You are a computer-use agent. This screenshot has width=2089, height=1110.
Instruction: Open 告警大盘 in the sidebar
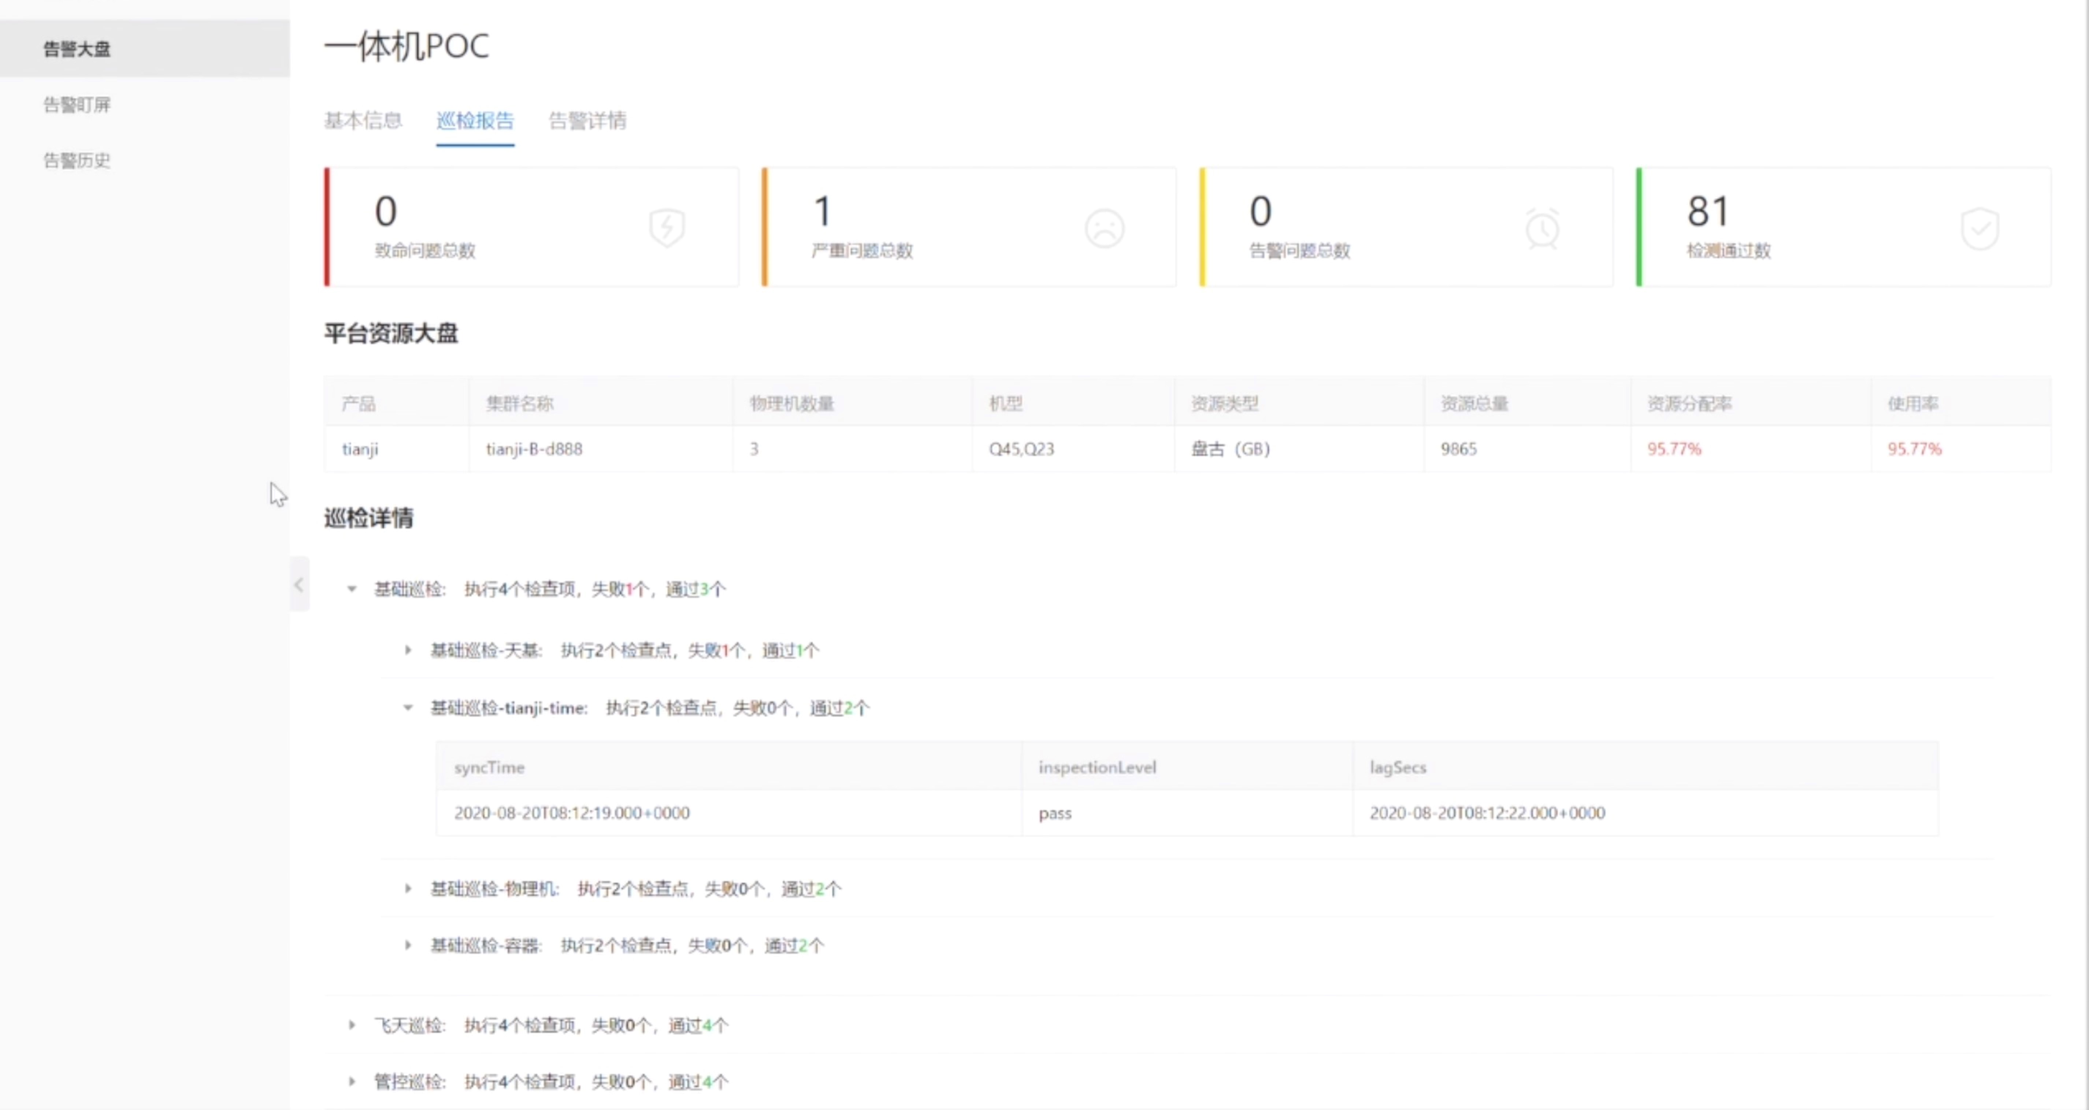[144, 49]
